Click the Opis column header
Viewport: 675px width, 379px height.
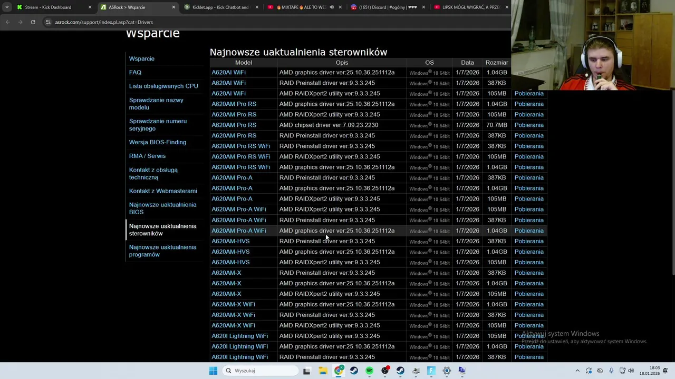(342, 62)
